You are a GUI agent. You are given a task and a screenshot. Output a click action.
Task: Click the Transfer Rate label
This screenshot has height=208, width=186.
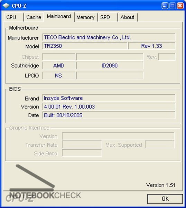click(x=41, y=145)
